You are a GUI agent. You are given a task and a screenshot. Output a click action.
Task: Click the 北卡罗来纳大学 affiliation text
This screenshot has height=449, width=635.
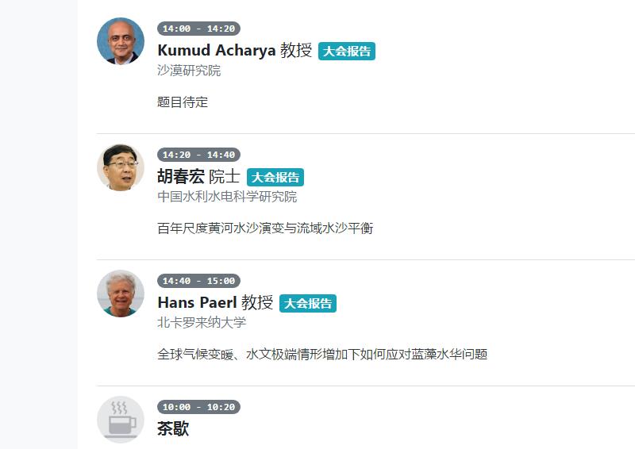(x=202, y=323)
